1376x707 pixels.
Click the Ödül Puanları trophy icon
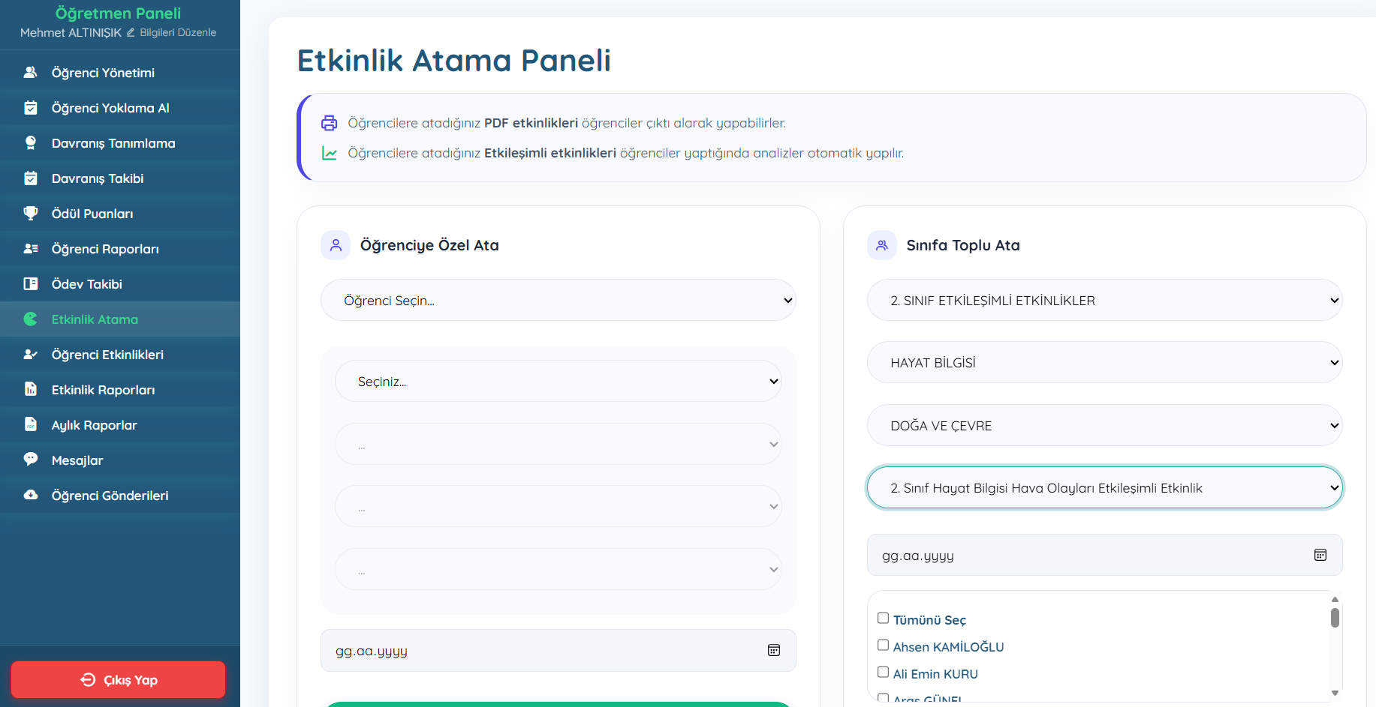click(x=31, y=214)
